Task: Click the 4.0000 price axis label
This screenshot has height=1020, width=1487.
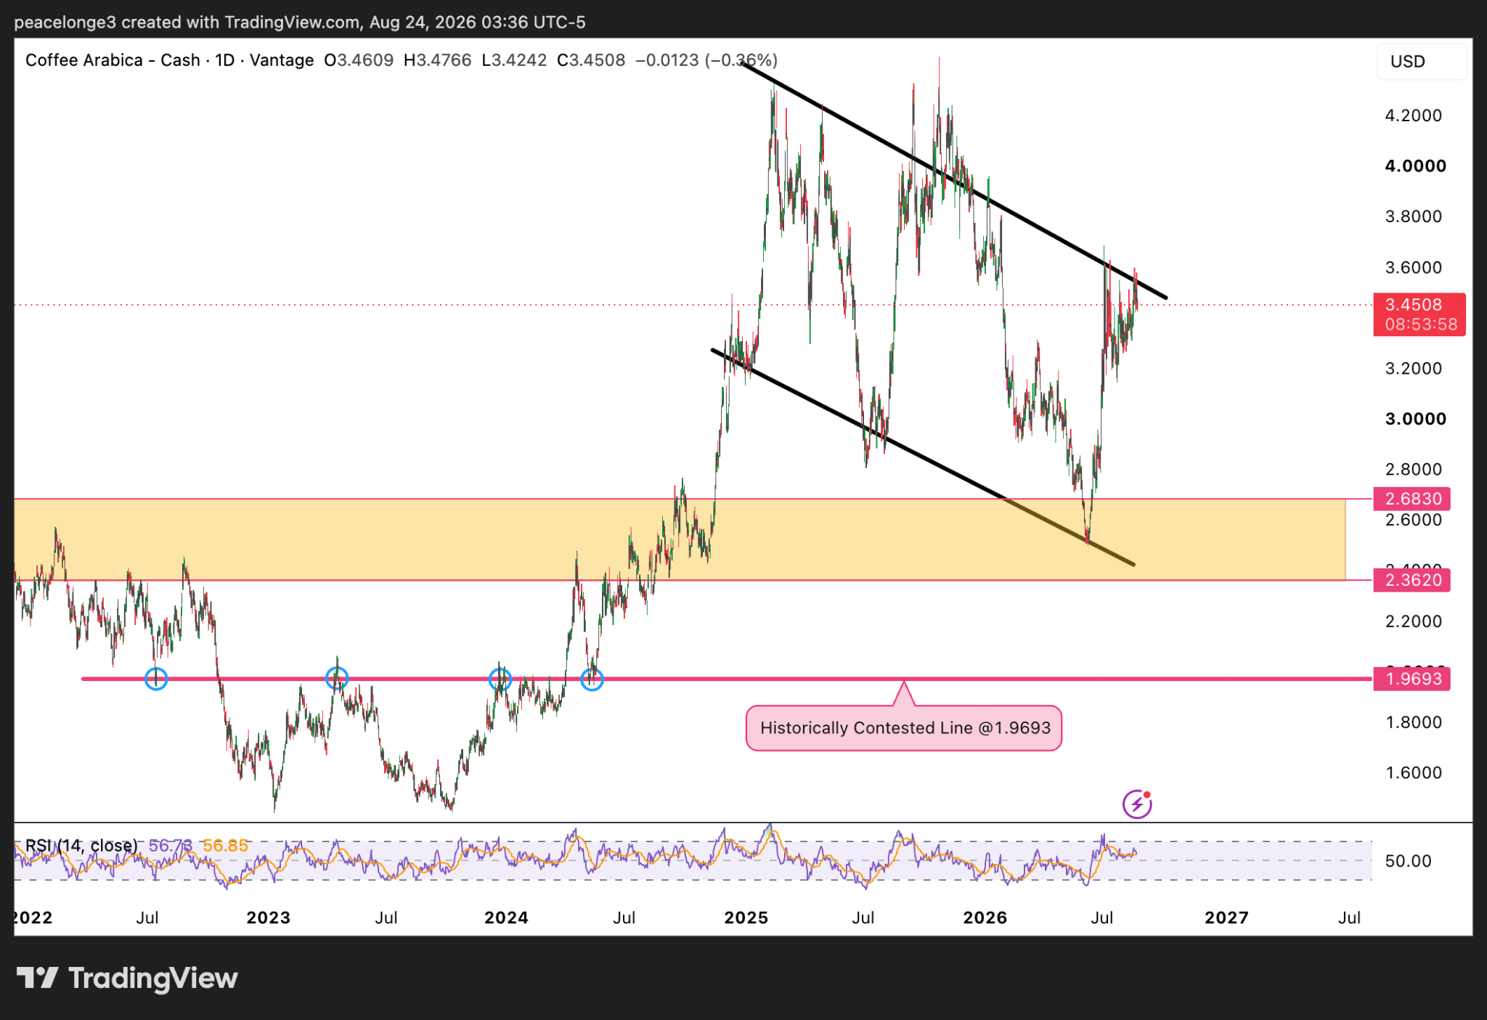Action: tap(1415, 166)
